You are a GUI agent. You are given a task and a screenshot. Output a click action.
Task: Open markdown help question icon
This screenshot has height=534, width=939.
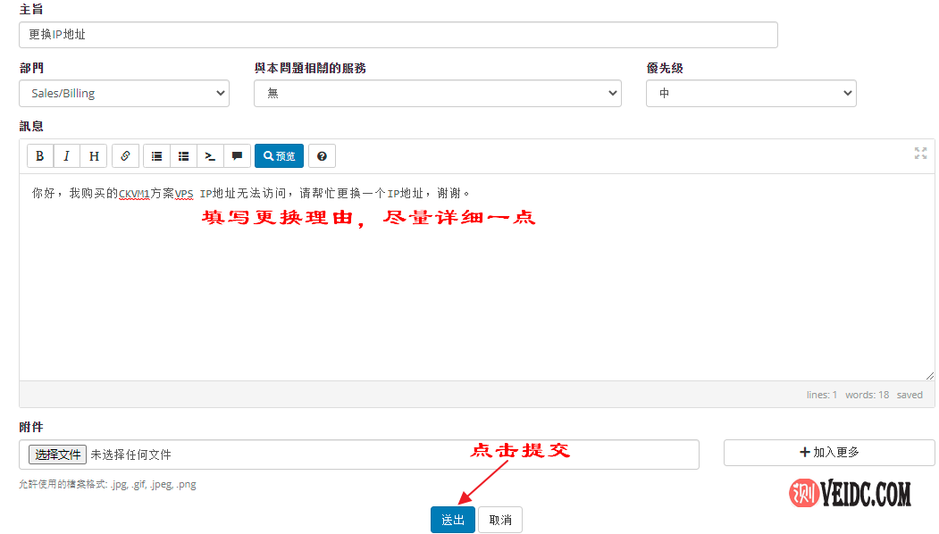click(322, 156)
